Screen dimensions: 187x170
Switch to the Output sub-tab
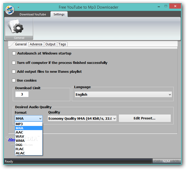50,44
